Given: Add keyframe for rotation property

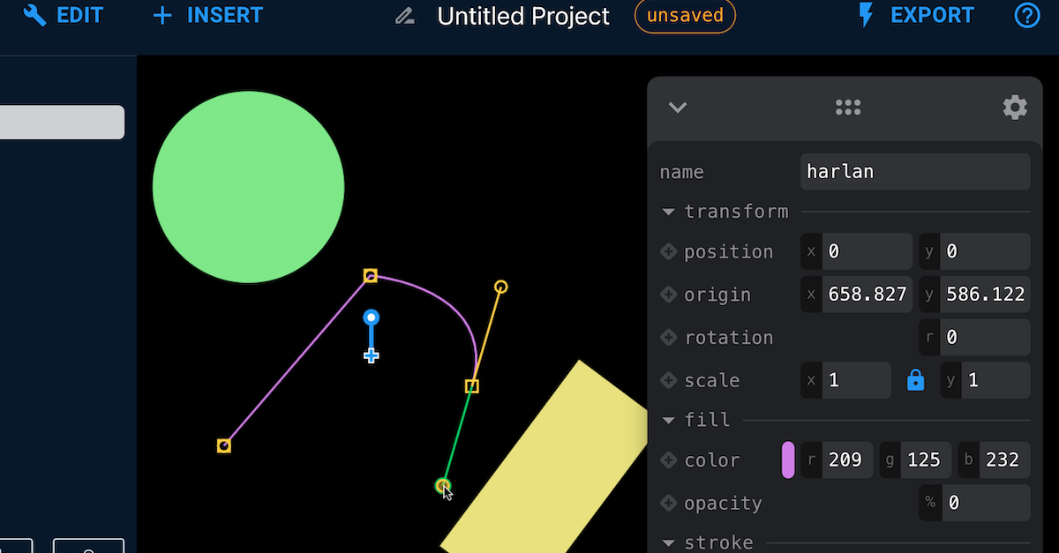Looking at the screenshot, I should (668, 337).
